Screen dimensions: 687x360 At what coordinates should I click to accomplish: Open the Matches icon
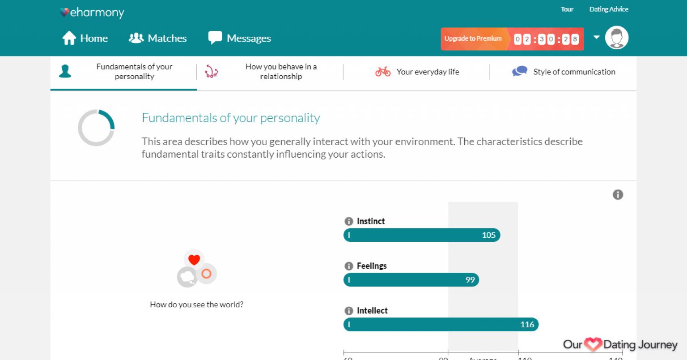tap(135, 38)
